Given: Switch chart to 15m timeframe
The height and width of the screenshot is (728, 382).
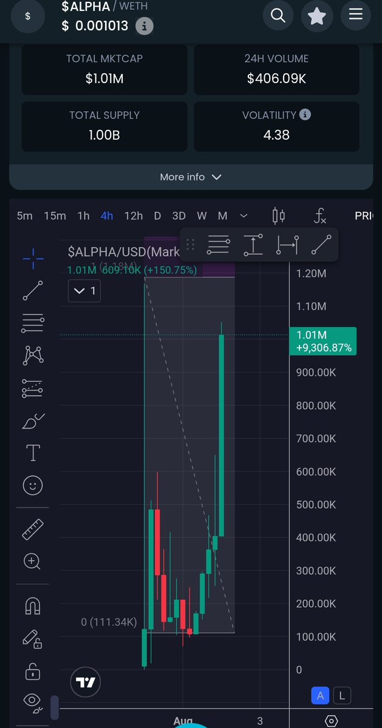Looking at the screenshot, I should (x=55, y=216).
